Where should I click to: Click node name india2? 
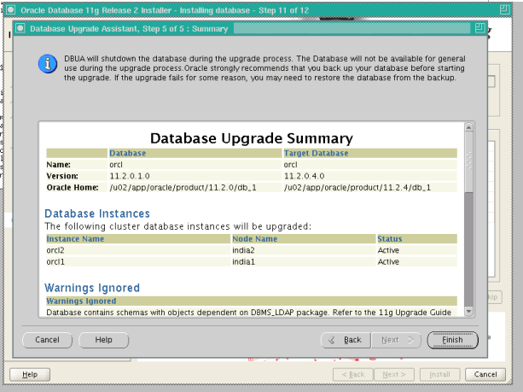pos(243,250)
